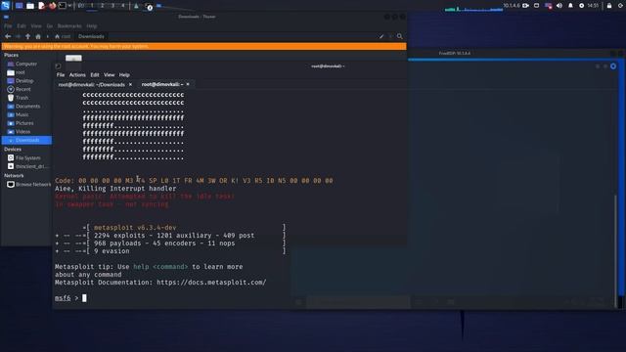Open terminal View menu
626x352 pixels.
(109, 75)
